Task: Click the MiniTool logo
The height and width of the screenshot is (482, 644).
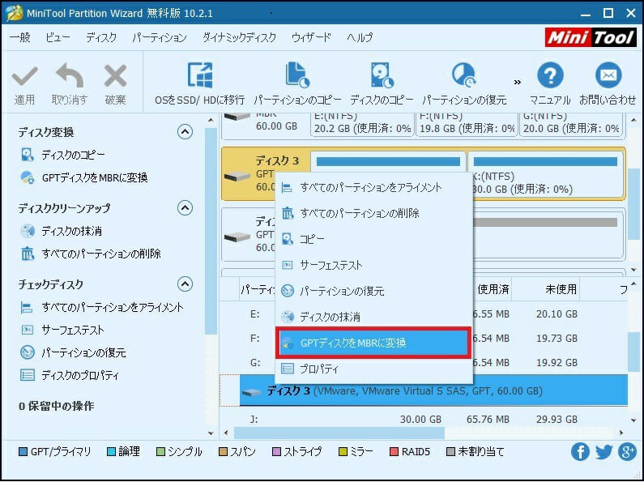Action: [591, 37]
